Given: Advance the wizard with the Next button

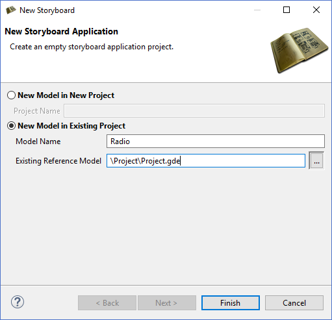Looking at the screenshot, I should coord(167,303).
